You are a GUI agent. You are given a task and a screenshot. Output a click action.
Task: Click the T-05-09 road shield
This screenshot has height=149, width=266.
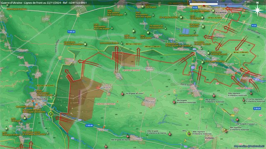click(89, 125)
